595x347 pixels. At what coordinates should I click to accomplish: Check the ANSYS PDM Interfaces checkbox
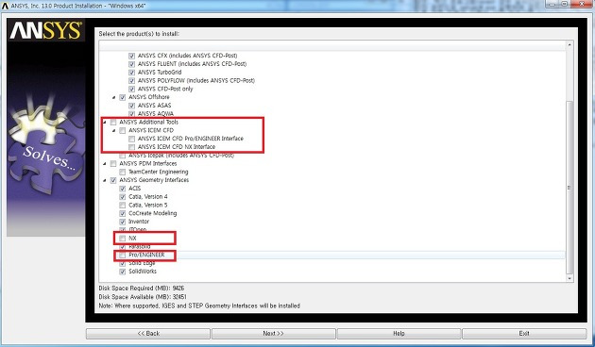point(113,164)
